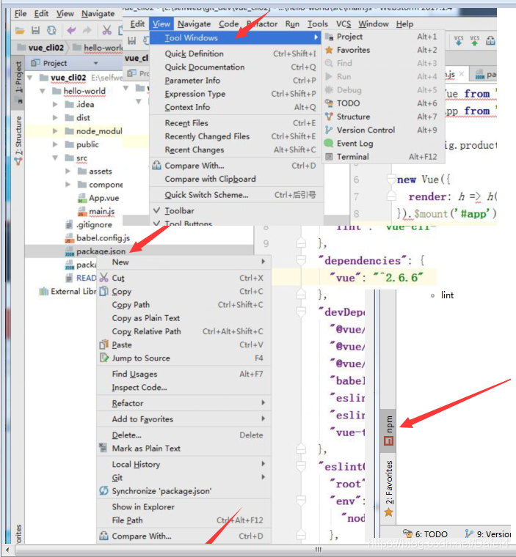Screen dimensions: 516x557
Task: Choose Compare with Clipboard entry
Action: (x=236, y=179)
